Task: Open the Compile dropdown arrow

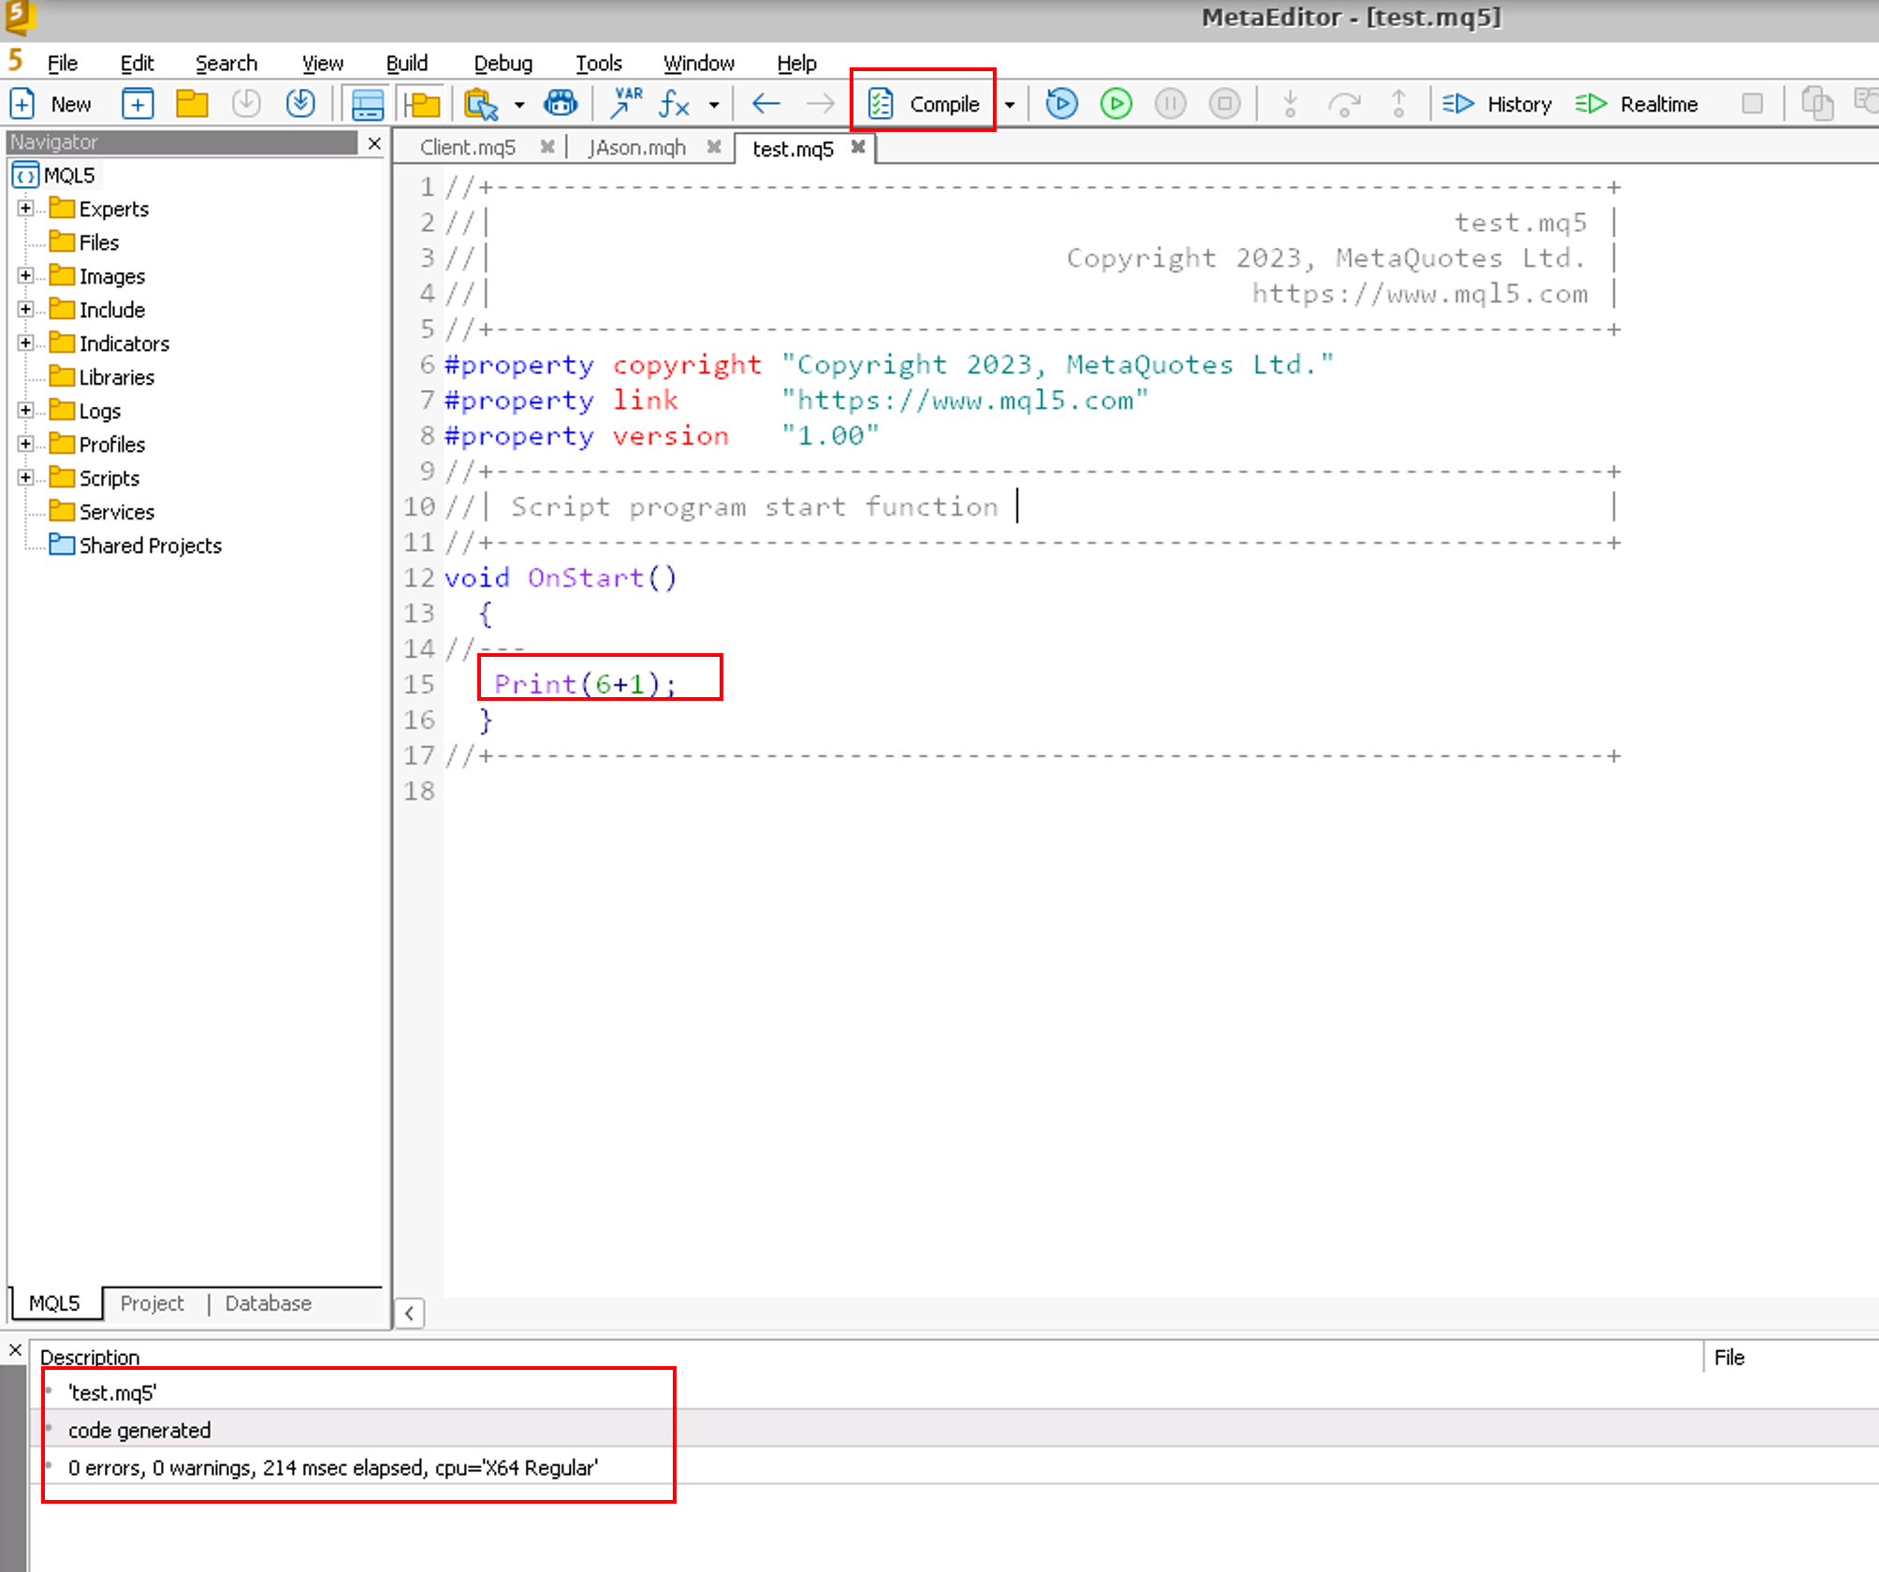Action: 1010,105
